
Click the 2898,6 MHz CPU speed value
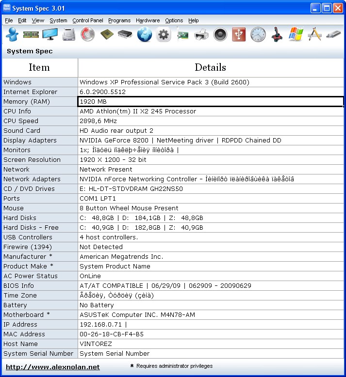click(x=211, y=121)
